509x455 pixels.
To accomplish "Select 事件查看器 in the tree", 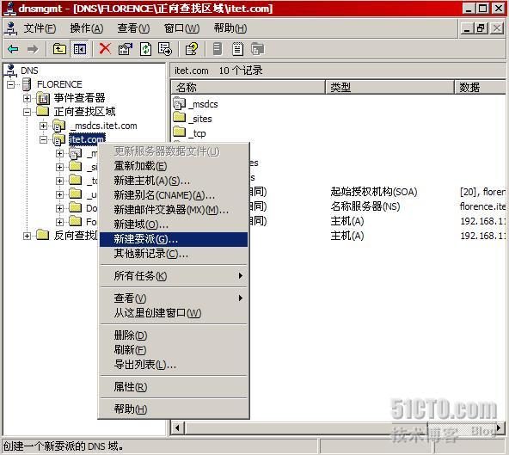I will (x=79, y=98).
